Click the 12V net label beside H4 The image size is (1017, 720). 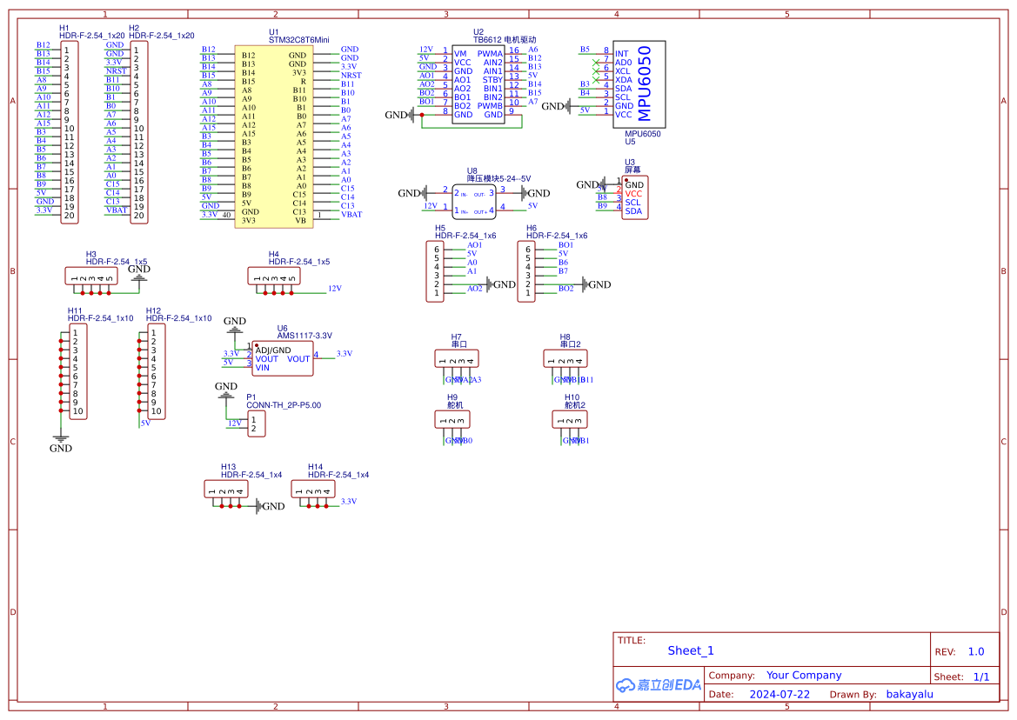pyautogui.click(x=334, y=288)
